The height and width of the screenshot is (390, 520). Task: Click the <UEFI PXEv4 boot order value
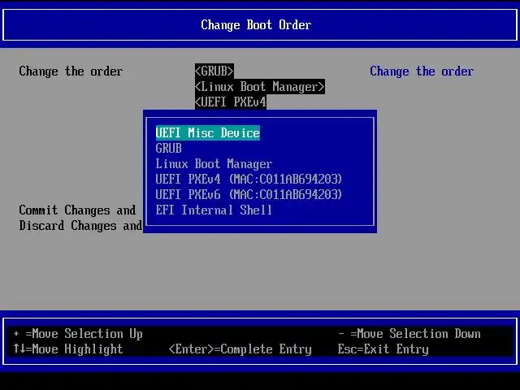coord(231,102)
